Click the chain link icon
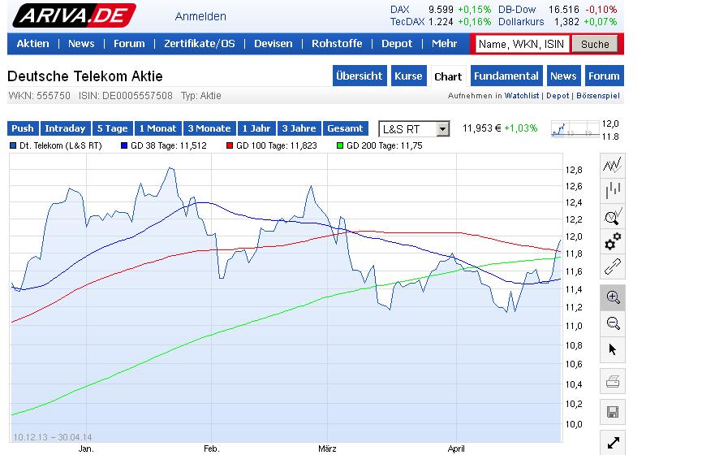The width and height of the screenshot is (702, 455). 613,266
